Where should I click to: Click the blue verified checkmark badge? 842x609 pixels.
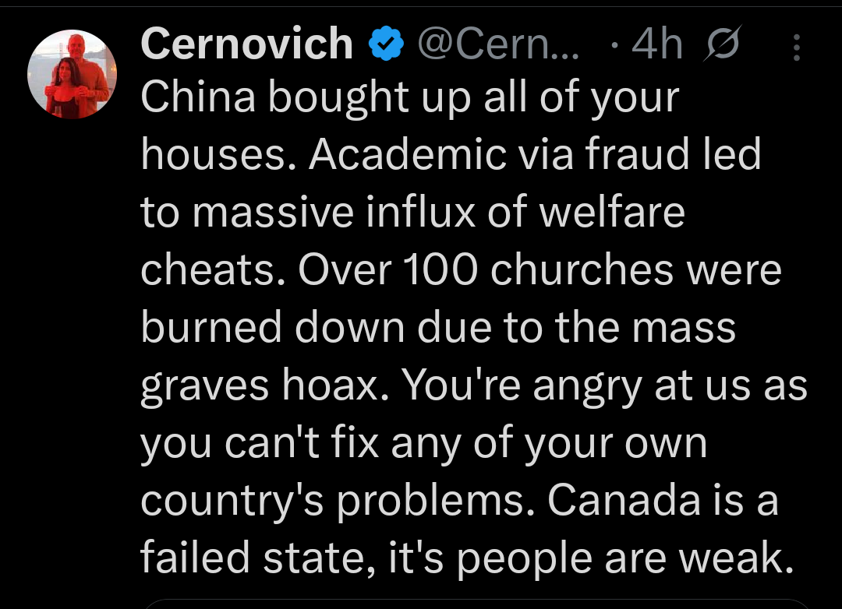pyautogui.click(x=384, y=46)
